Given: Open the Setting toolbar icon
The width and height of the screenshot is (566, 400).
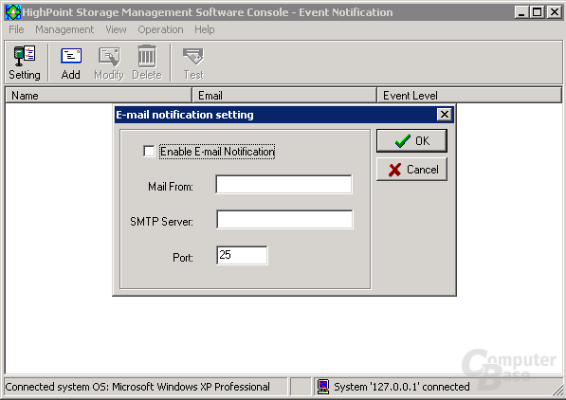Looking at the screenshot, I should tap(25, 63).
